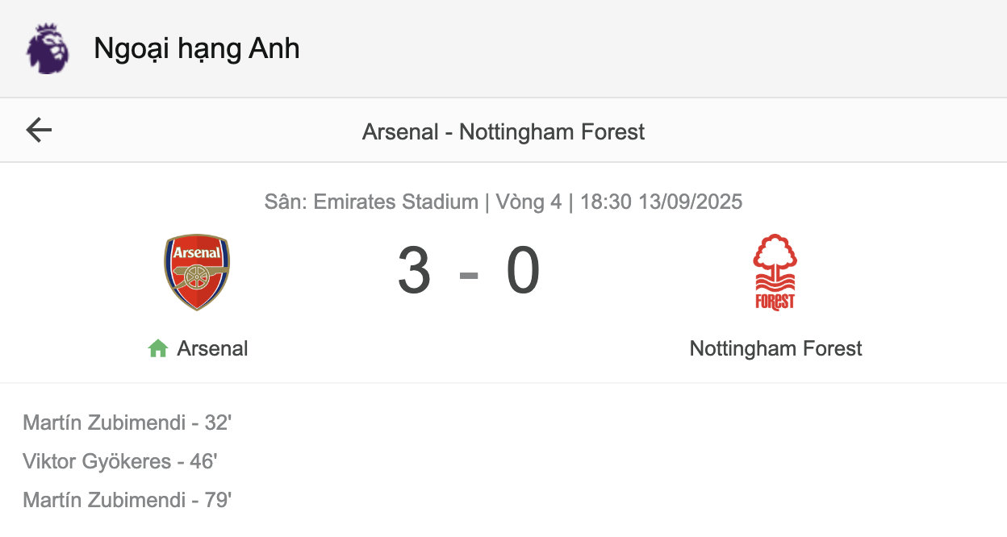Open the Arsenal club crest
1007x537 pixels.
click(197, 273)
